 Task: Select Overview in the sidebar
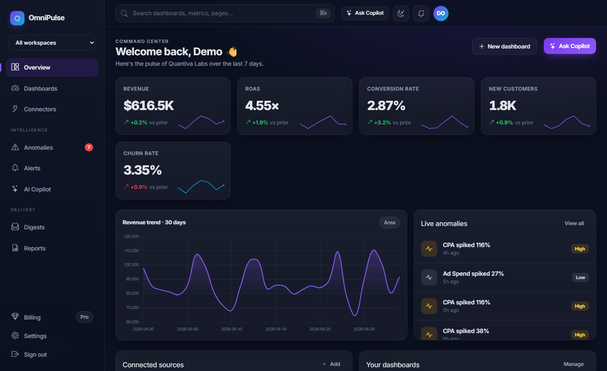[x=52, y=67]
